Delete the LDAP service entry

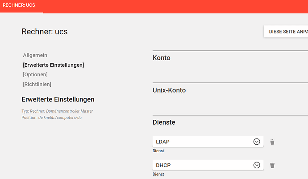point(272,142)
